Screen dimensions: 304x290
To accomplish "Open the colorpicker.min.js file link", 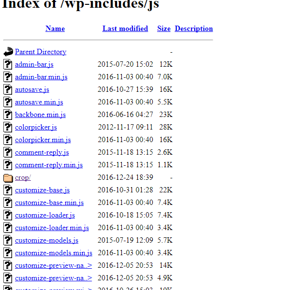I will [x=43, y=140].
